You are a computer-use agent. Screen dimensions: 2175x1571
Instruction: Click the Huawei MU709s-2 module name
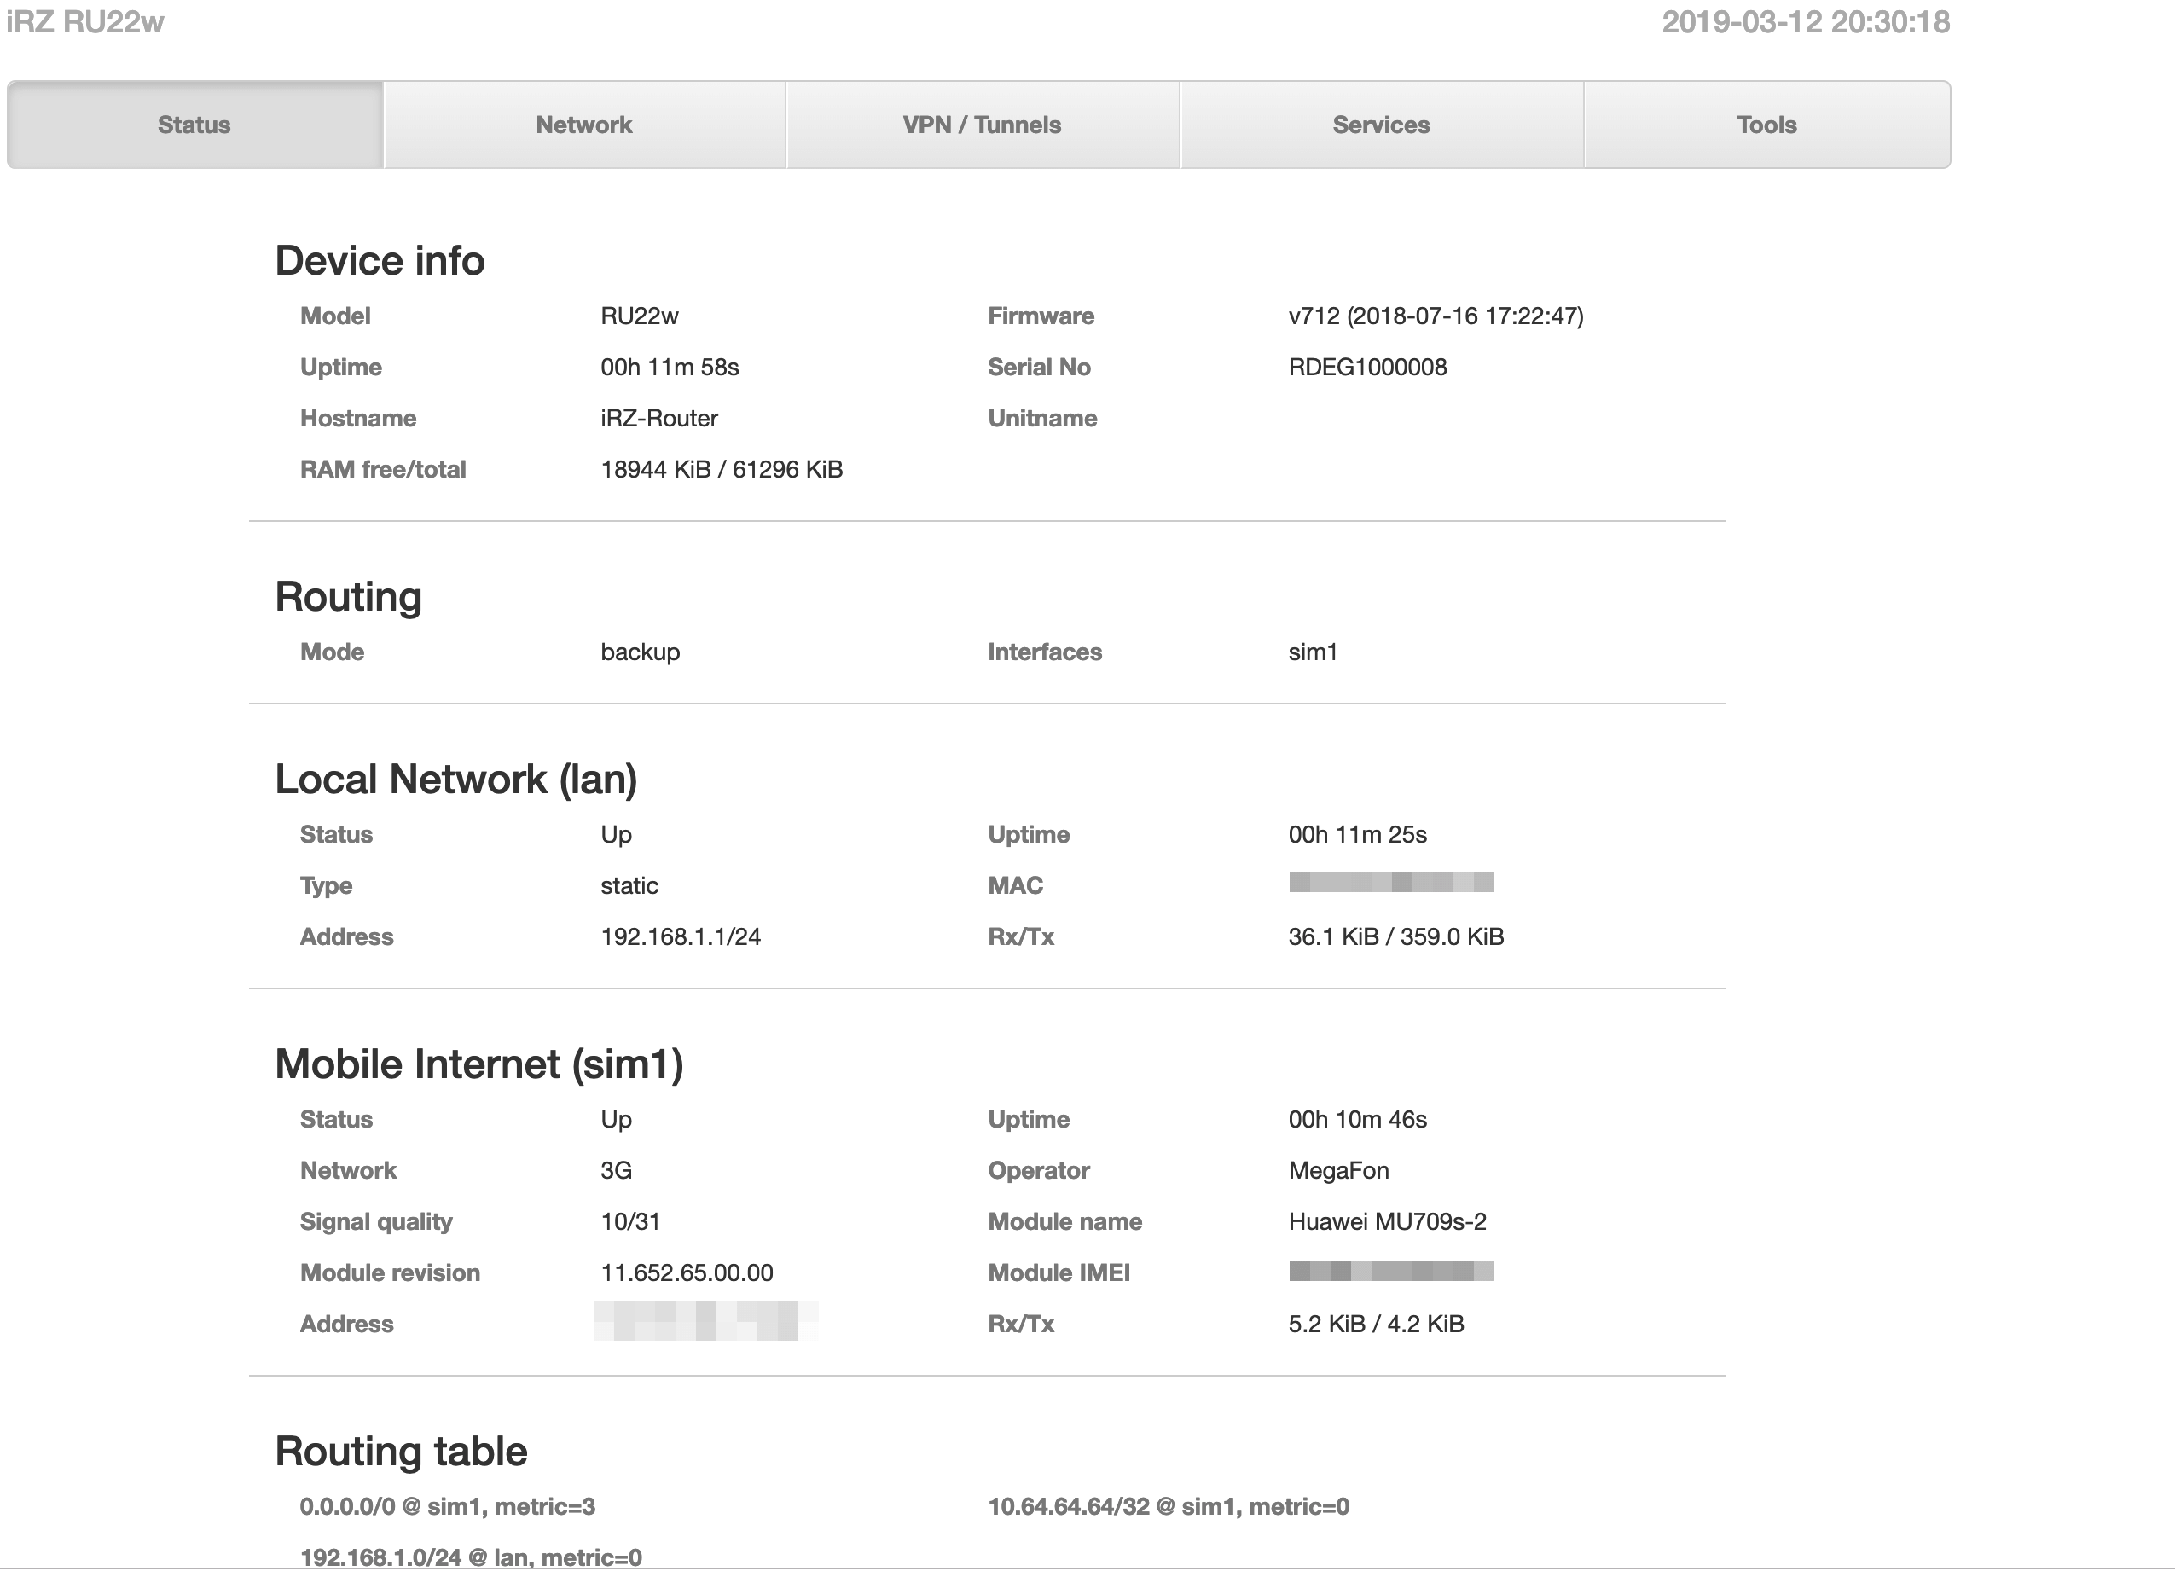pos(1387,1222)
